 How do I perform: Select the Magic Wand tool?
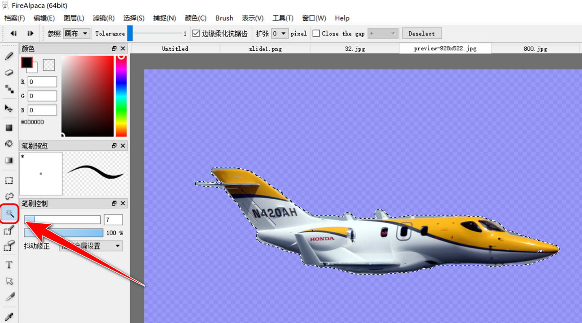click(9, 214)
